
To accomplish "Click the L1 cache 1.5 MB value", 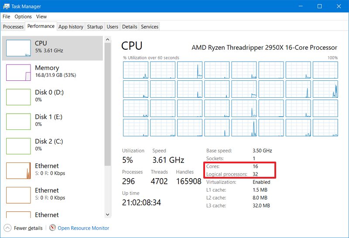I will point(260,190).
